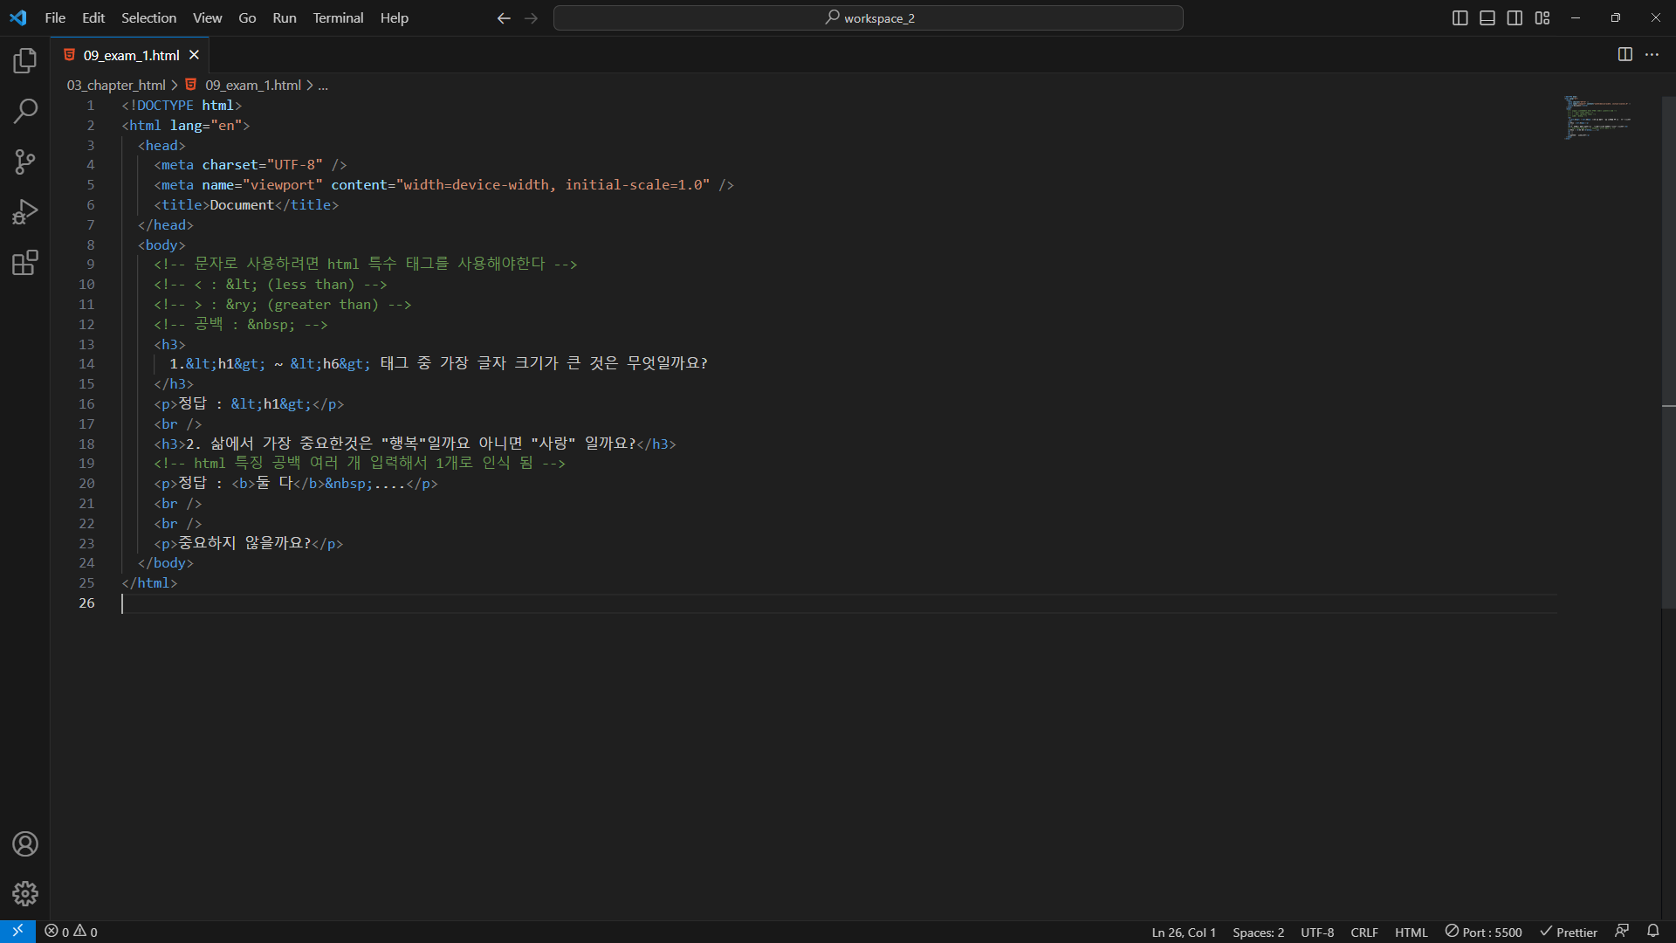Screen dimensions: 1676x943
Task: Toggle Secondary Side Bar visibility
Action: click(1515, 18)
